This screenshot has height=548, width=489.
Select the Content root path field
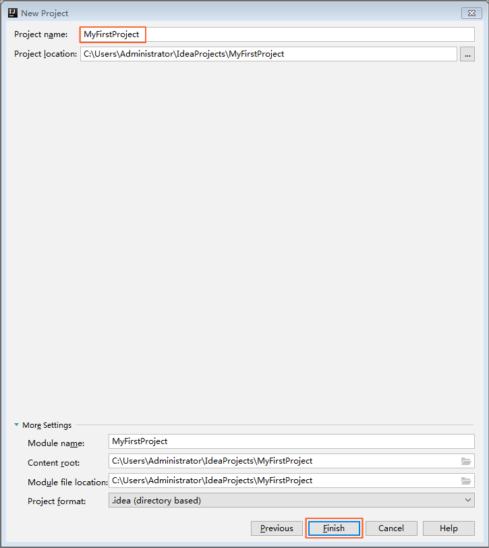pos(283,462)
